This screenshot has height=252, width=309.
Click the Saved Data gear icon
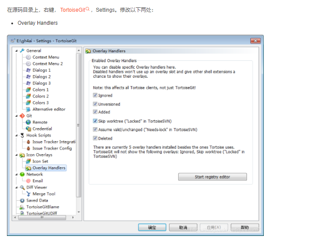point(22,200)
